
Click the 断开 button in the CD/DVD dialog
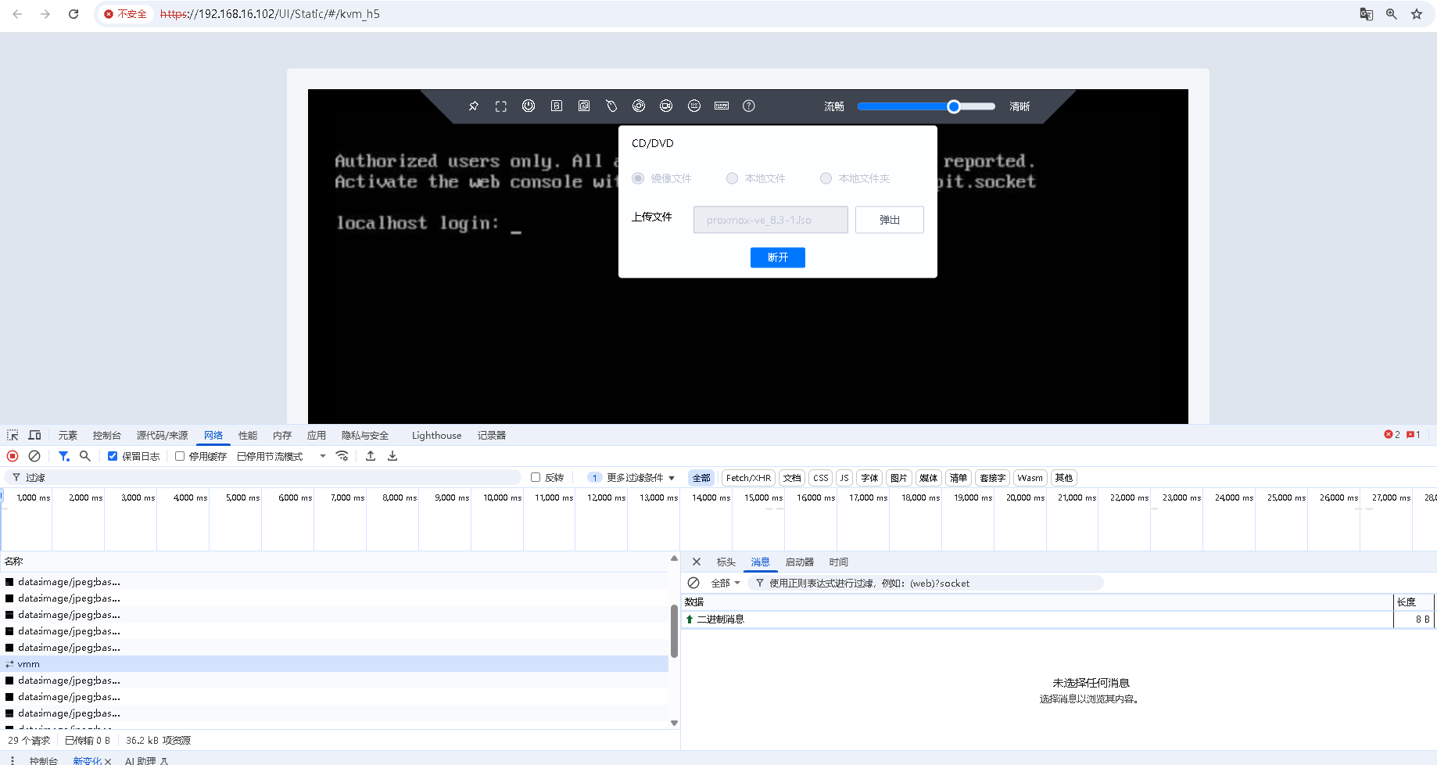coord(777,257)
